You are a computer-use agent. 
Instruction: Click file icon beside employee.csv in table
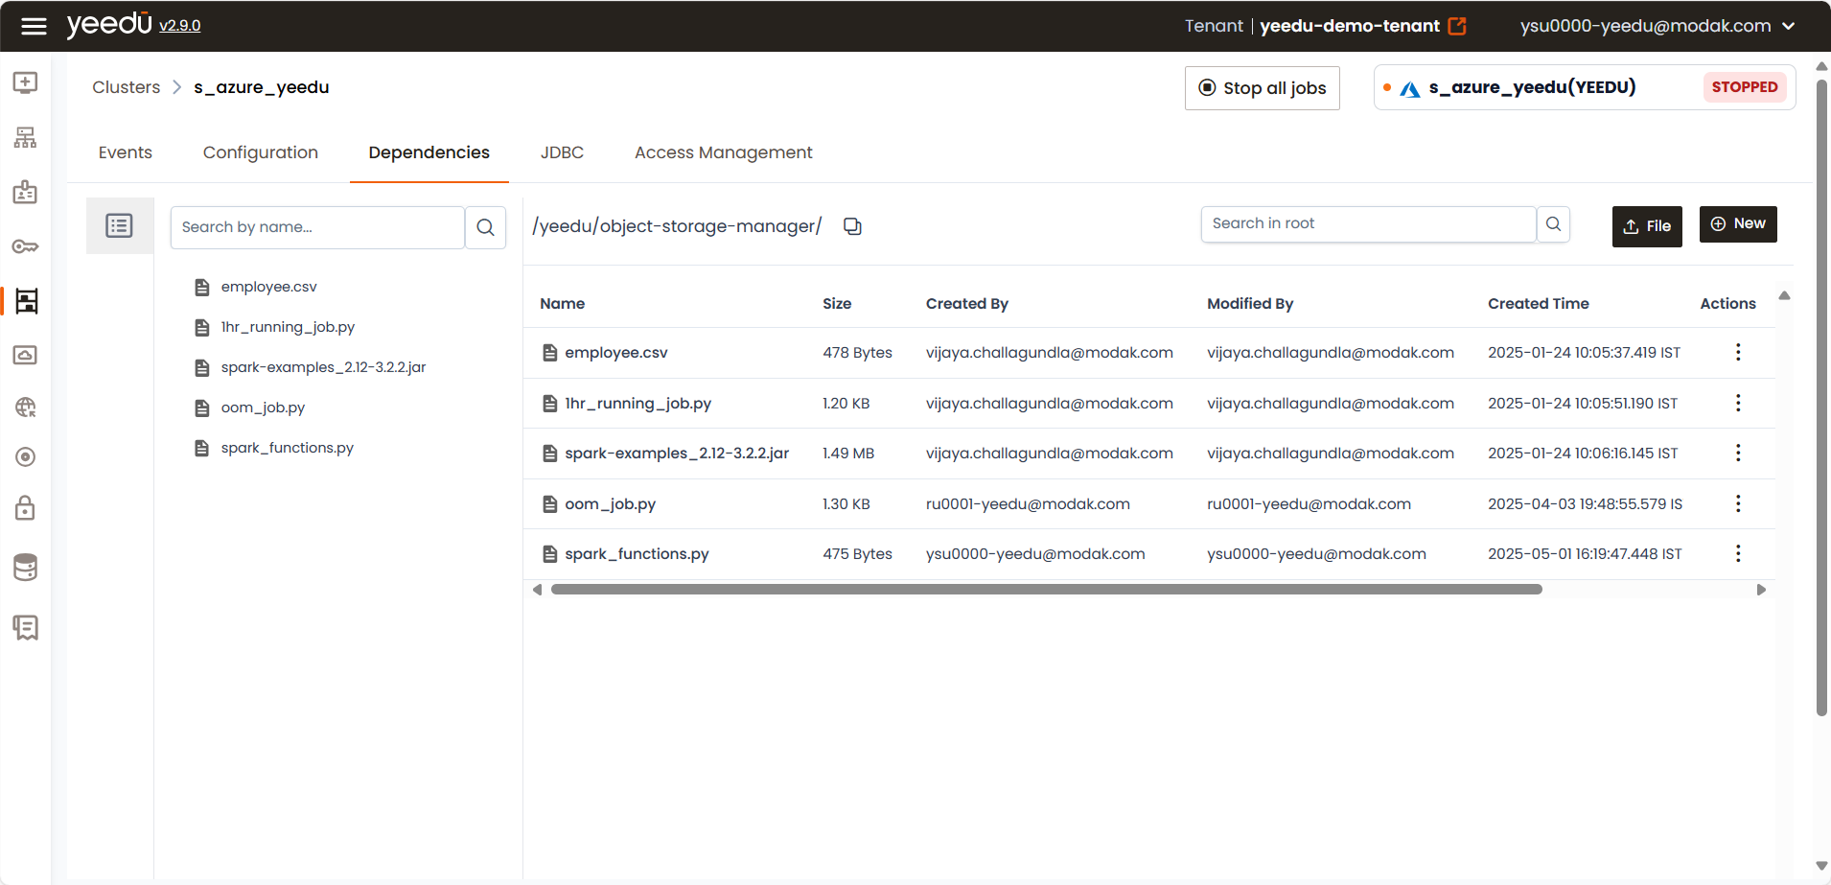coord(550,353)
